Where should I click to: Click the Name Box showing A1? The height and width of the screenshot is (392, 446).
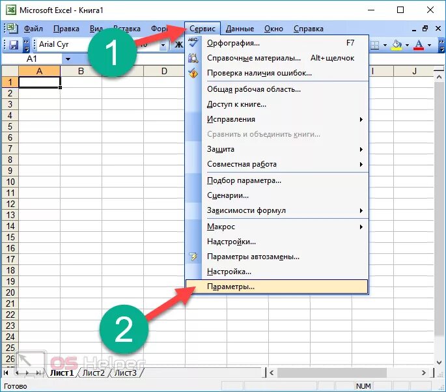32,59
